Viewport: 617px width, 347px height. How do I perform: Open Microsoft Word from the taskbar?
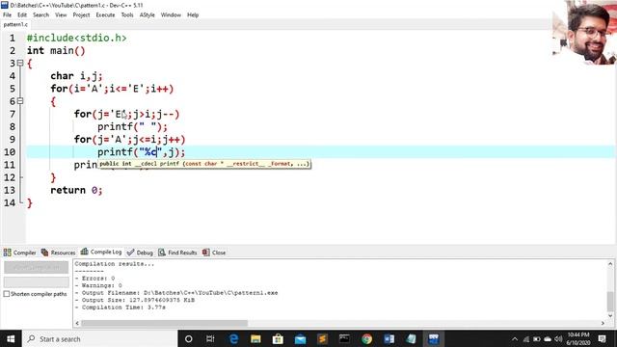(x=389, y=338)
